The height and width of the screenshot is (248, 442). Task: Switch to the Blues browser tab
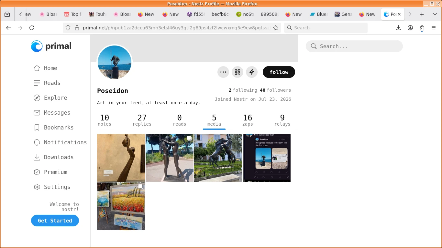(319, 14)
